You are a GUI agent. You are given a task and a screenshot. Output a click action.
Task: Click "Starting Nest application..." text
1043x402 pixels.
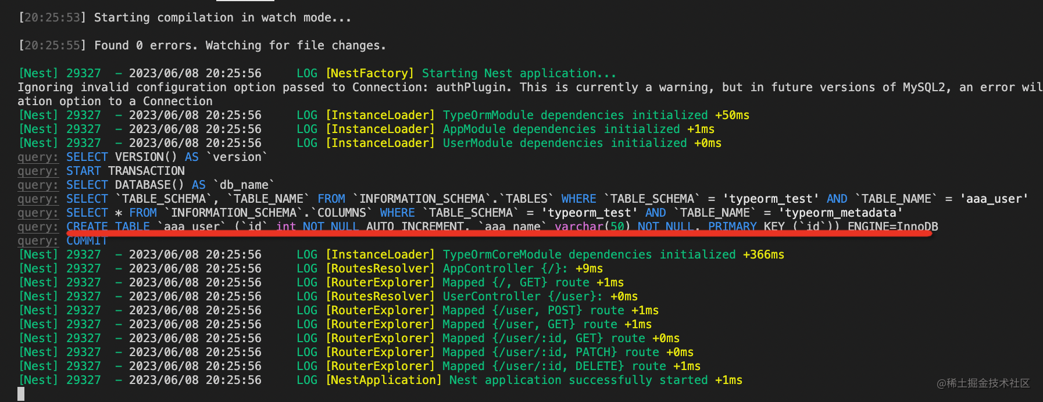pos(519,74)
